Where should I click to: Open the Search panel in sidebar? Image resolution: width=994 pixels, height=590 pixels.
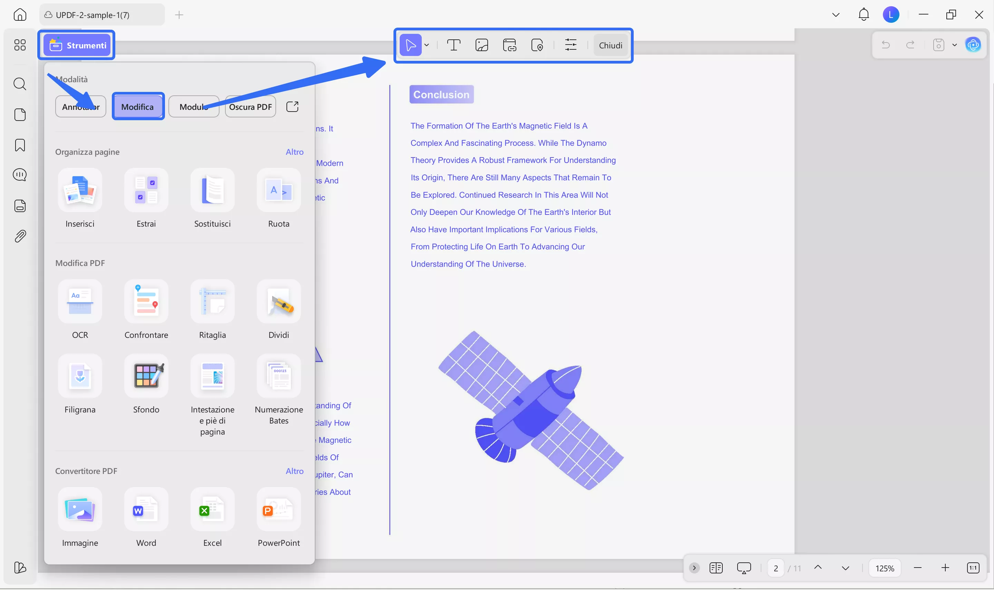pyautogui.click(x=19, y=84)
